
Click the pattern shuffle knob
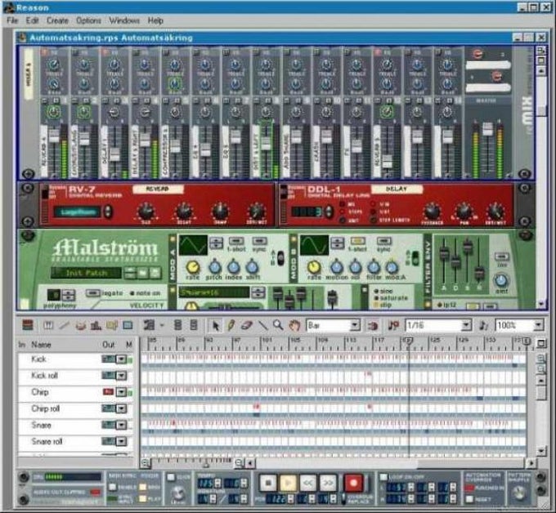(x=518, y=492)
